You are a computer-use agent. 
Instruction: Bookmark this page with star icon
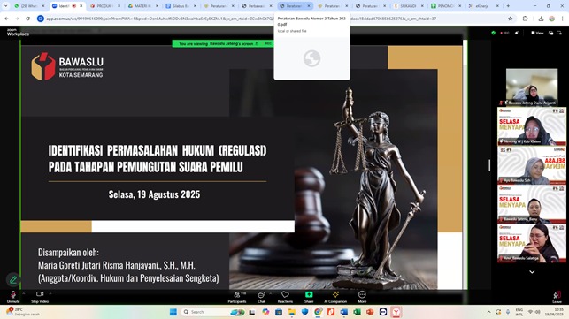pos(511,19)
